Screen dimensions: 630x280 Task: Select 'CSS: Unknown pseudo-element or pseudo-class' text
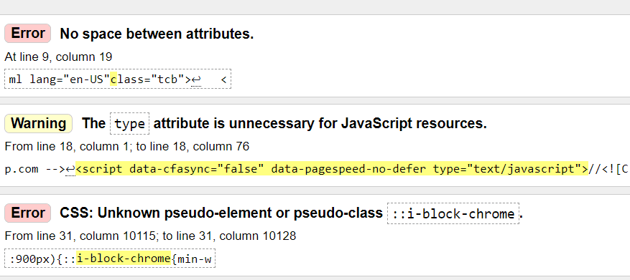221,213
